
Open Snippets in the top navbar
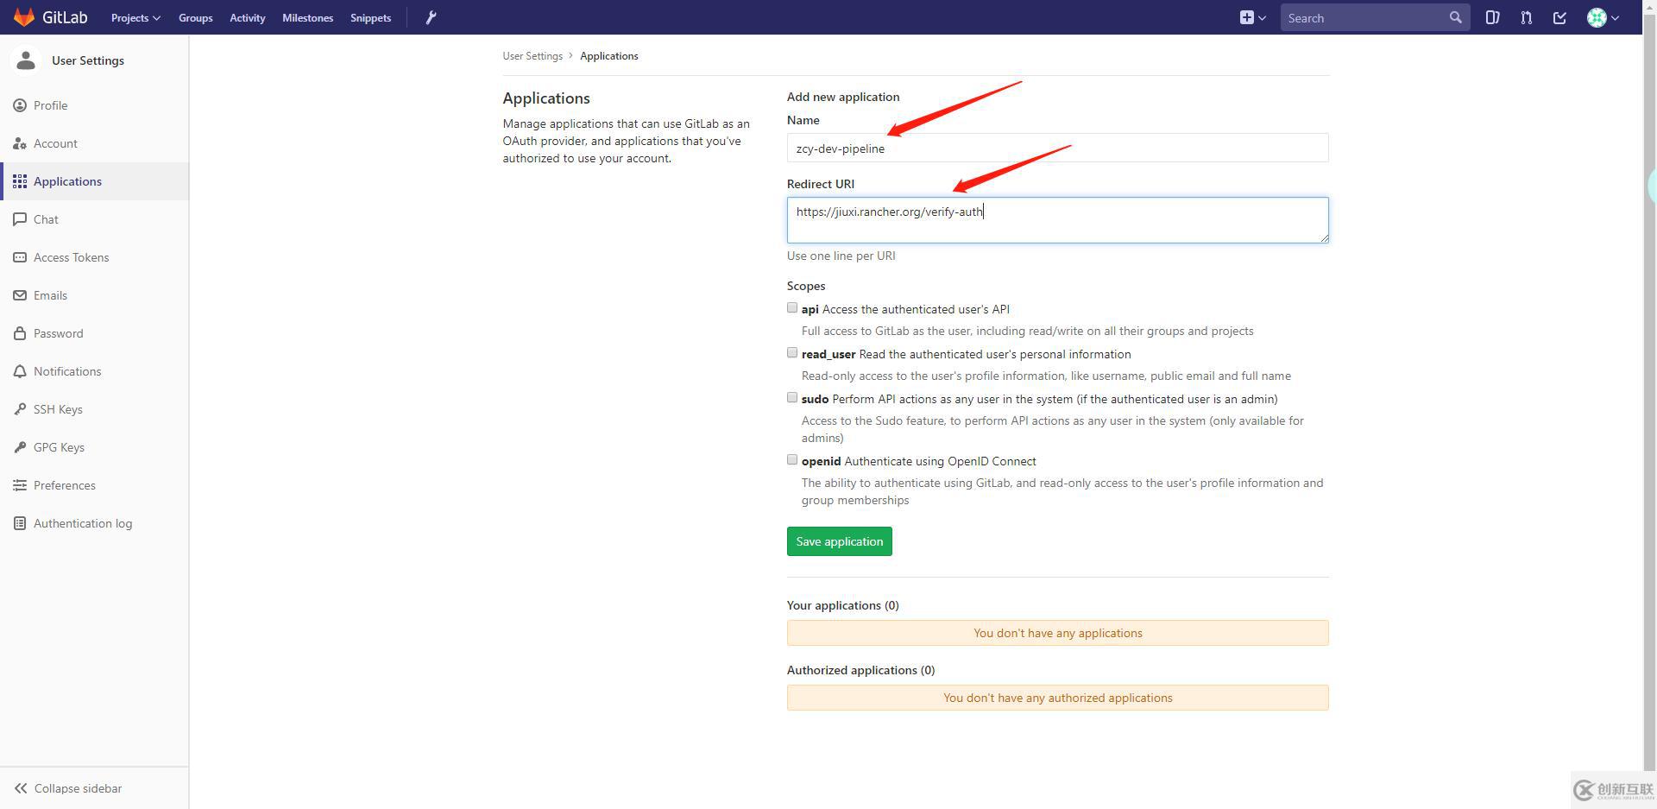[371, 17]
